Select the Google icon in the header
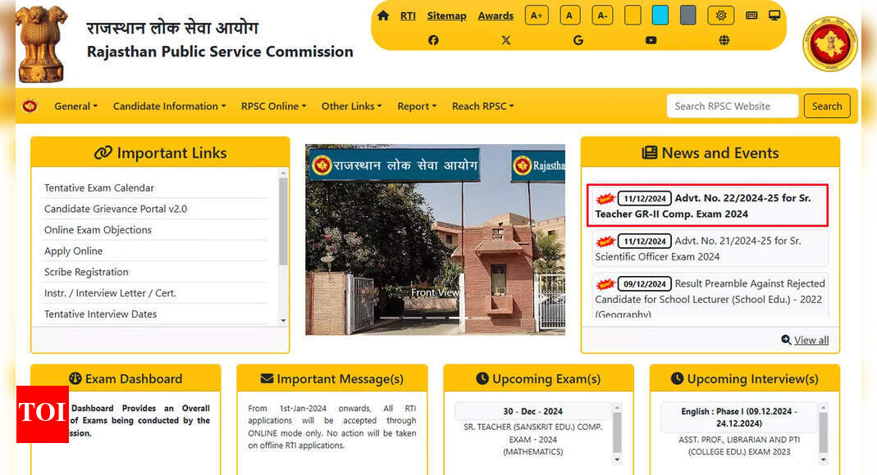 point(578,40)
